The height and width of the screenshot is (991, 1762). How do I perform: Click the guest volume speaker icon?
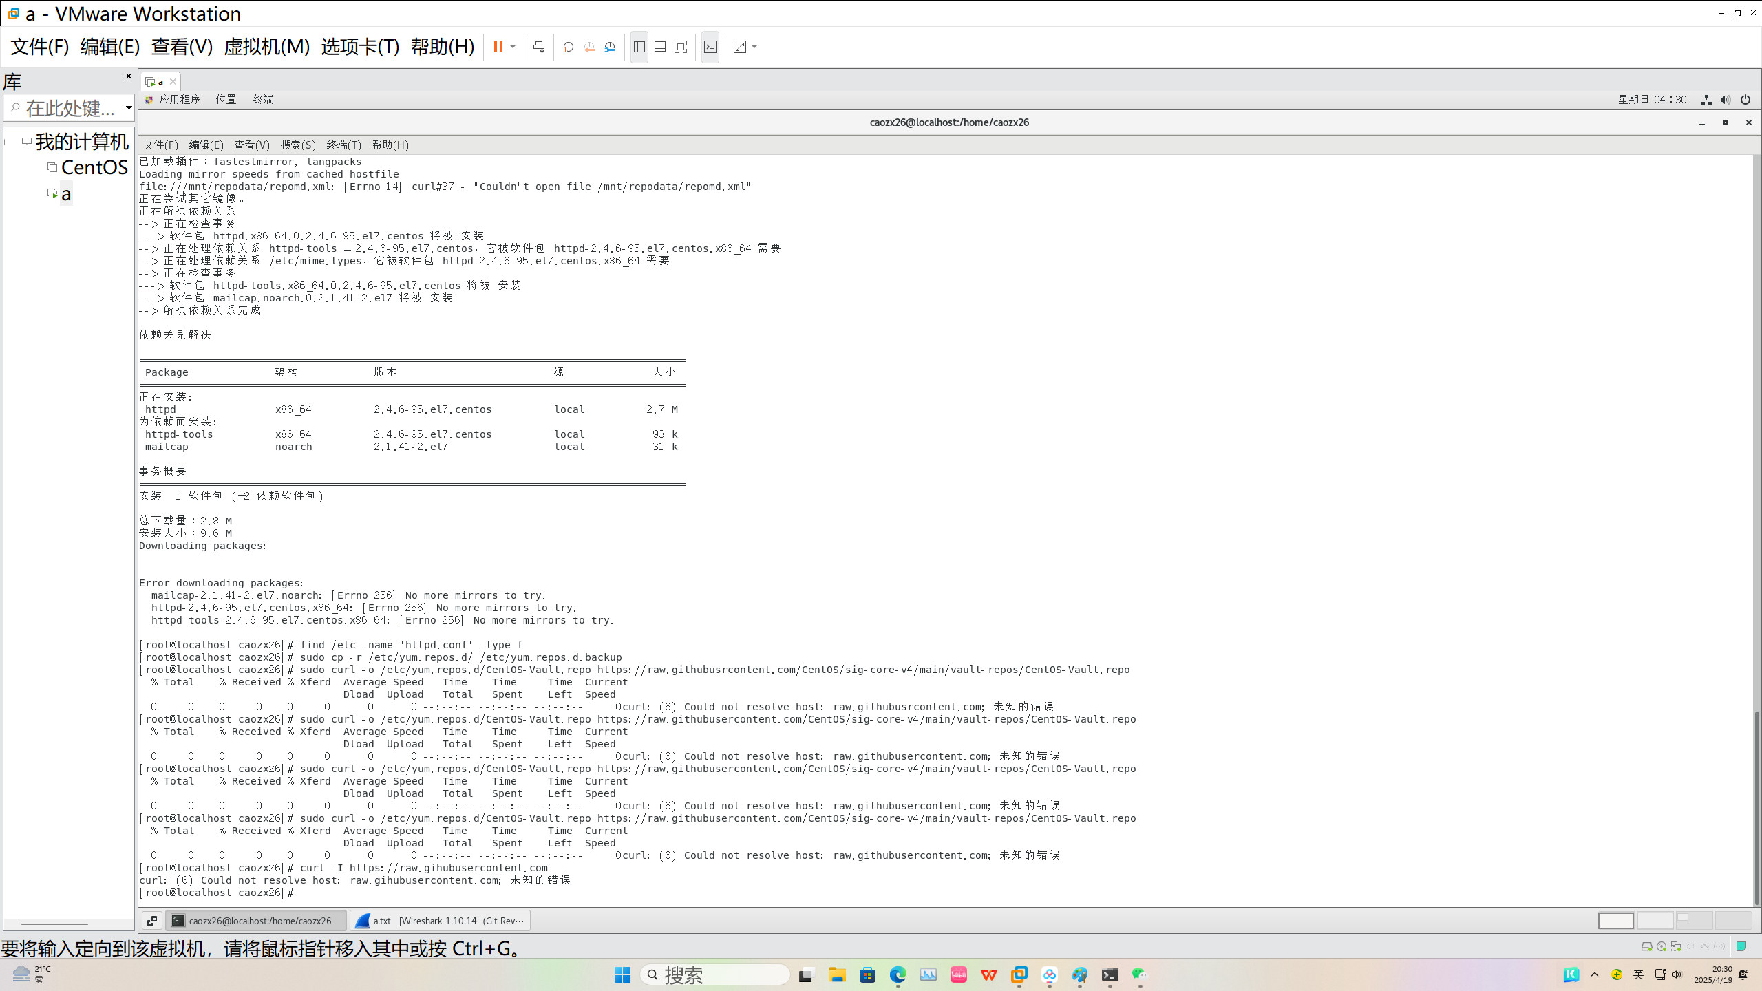1725,100
